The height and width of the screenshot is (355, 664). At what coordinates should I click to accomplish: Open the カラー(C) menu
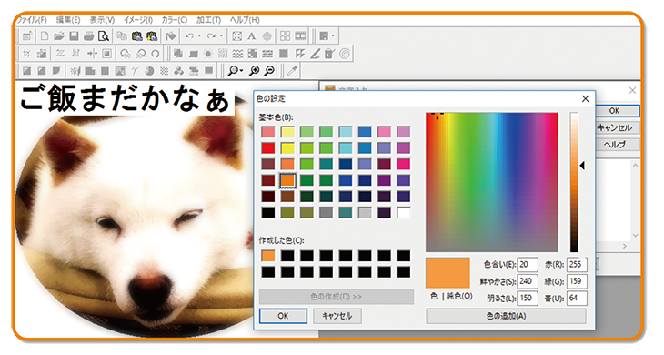click(174, 20)
